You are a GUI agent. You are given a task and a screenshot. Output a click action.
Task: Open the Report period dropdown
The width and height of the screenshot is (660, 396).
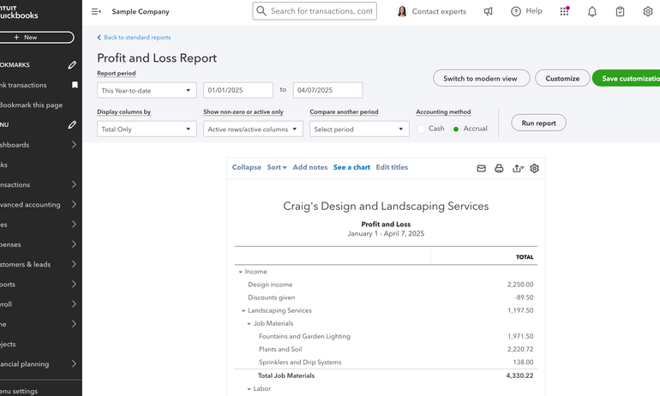[147, 91]
